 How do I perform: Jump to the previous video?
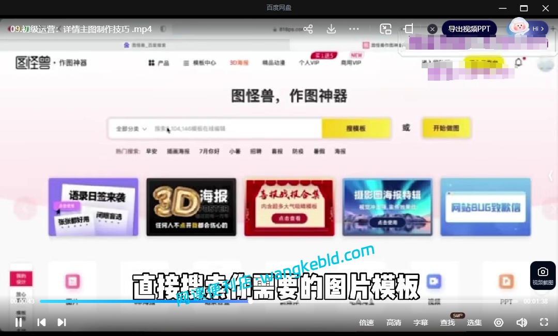[41, 322]
